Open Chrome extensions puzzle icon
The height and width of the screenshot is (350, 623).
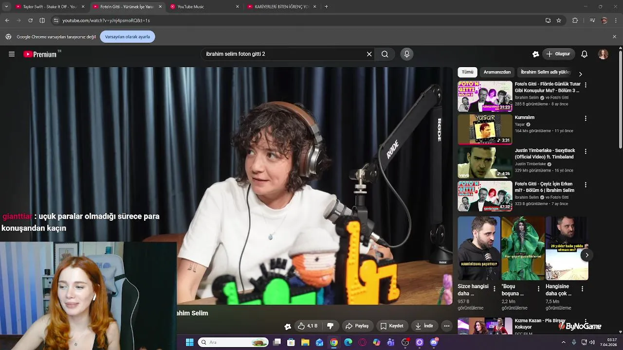(575, 20)
